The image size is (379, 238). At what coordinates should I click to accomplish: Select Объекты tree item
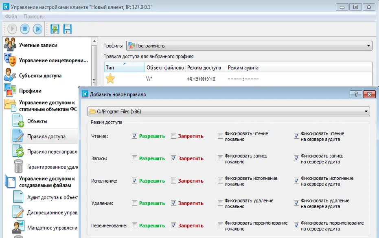[x=37, y=121]
